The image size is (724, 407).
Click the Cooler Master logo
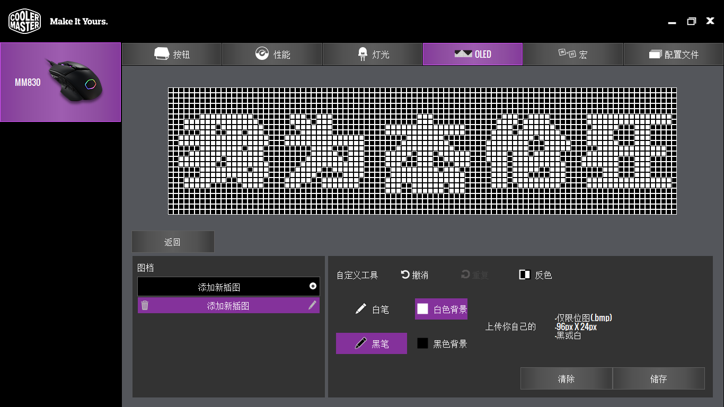pos(24,21)
